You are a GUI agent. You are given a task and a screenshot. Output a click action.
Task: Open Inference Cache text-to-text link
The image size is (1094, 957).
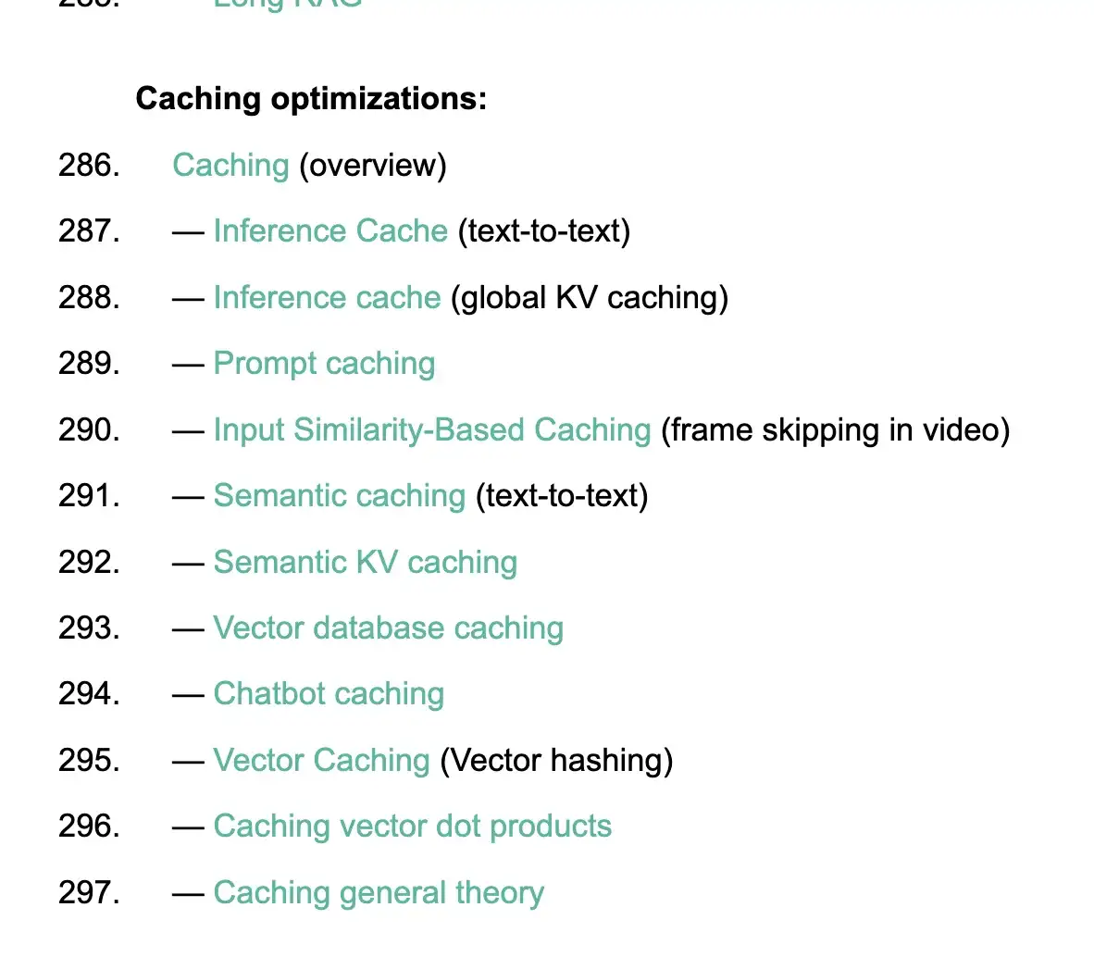point(330,231)
